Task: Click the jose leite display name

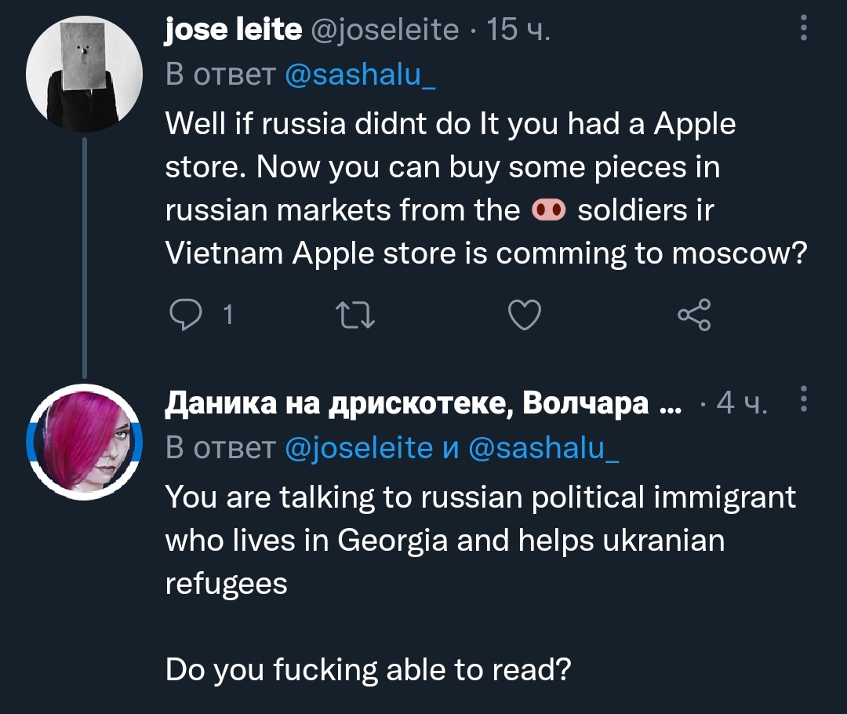Action: tap(233, 30)
